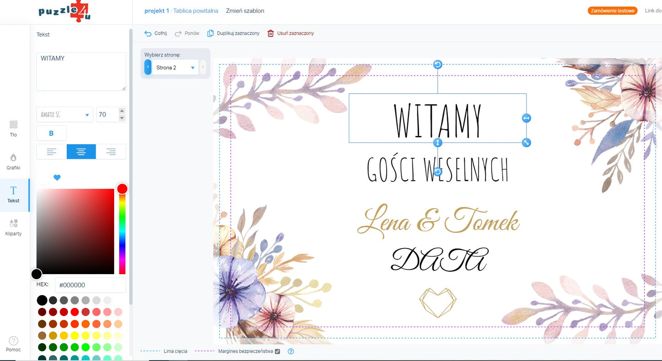Click the Zmień szablon link

click(x=245, y=11)
